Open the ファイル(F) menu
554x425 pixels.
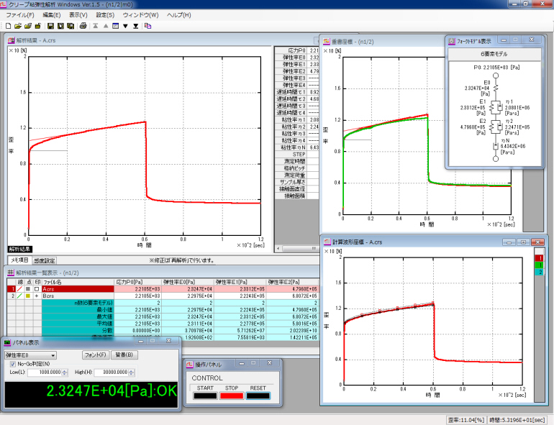coord(19,14)
